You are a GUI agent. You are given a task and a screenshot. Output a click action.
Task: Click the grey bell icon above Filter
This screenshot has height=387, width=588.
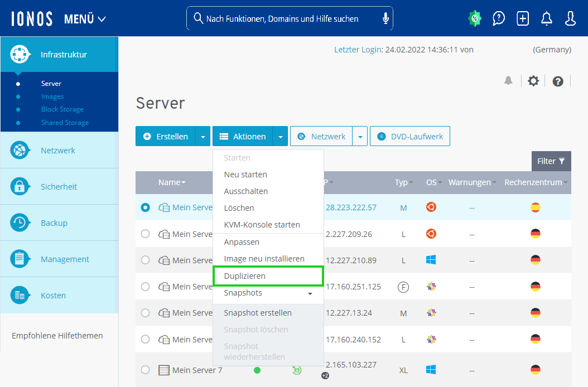[508, 81]
